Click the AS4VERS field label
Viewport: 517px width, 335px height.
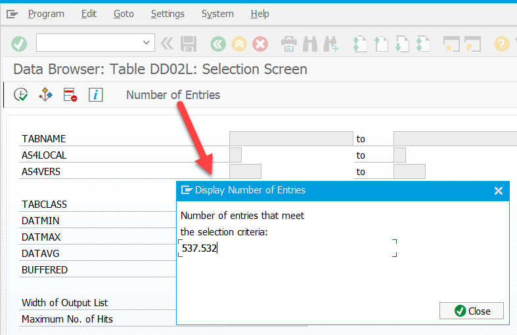pos(41,172)
